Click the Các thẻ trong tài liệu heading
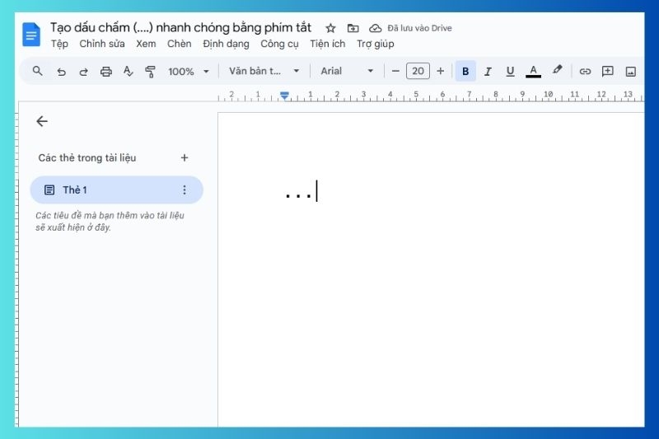 click(x=87, y=158)
